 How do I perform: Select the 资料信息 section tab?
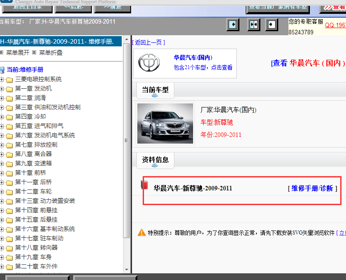click(x=155, y=160)
